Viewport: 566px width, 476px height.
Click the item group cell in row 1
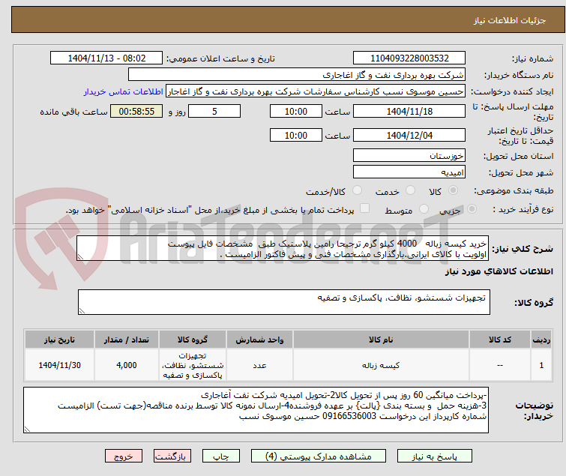[193, 365]
